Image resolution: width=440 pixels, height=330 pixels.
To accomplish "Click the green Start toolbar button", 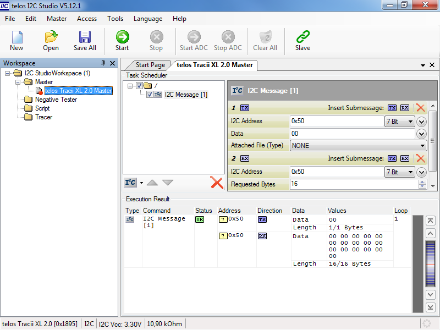I will (122, 41).
